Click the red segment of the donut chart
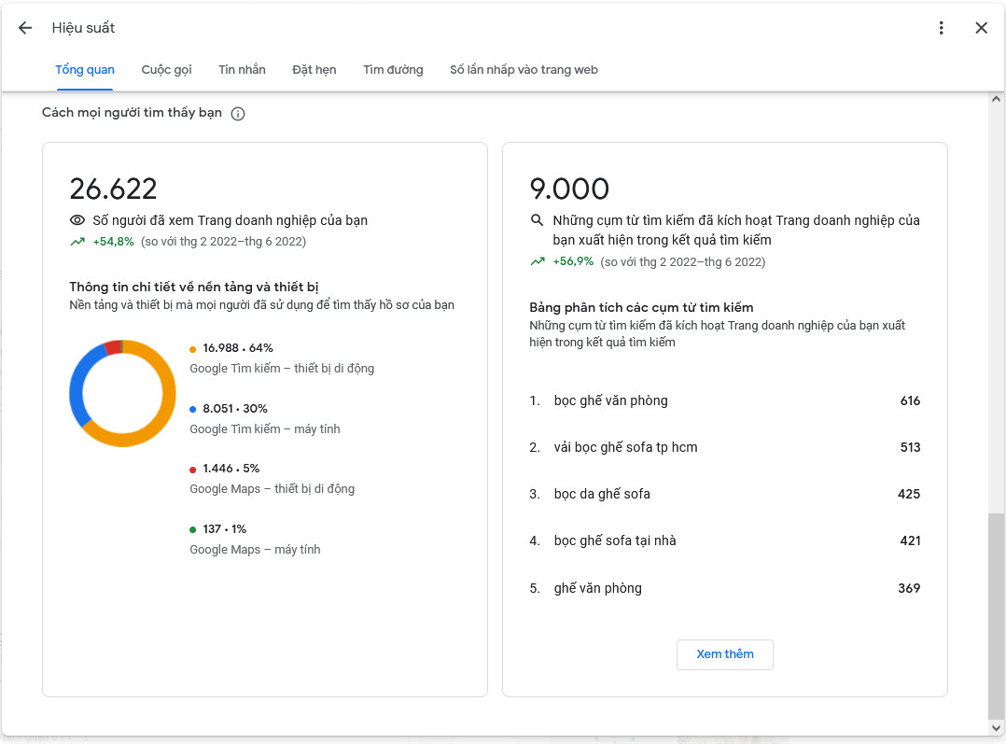This screenshot has height=744, width=1006. point(114,348)
